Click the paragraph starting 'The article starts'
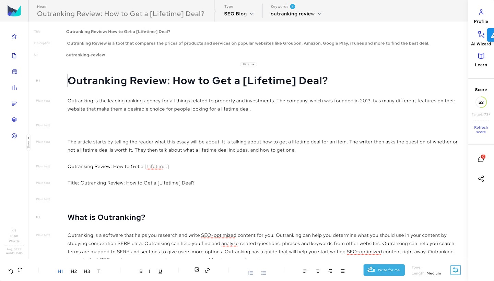The height and width of the screenshot is (281, 494). point(262,146)
